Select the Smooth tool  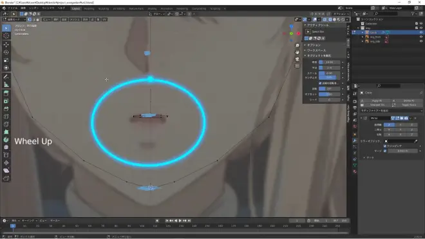coord(6,148)
